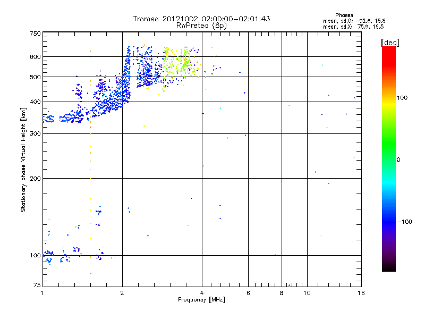Click the y-axis label '75'
This screenshot has height=319, width=425.
[x=37, y=285]
